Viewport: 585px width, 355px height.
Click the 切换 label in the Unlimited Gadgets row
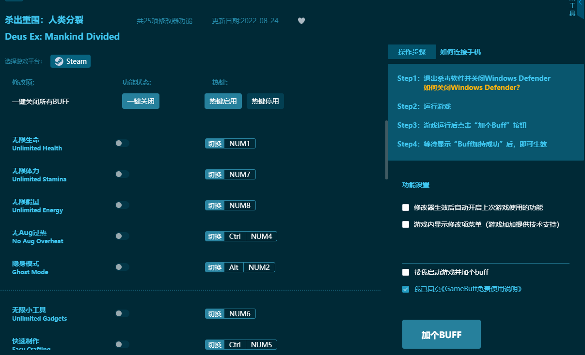(x=215, y=313)
